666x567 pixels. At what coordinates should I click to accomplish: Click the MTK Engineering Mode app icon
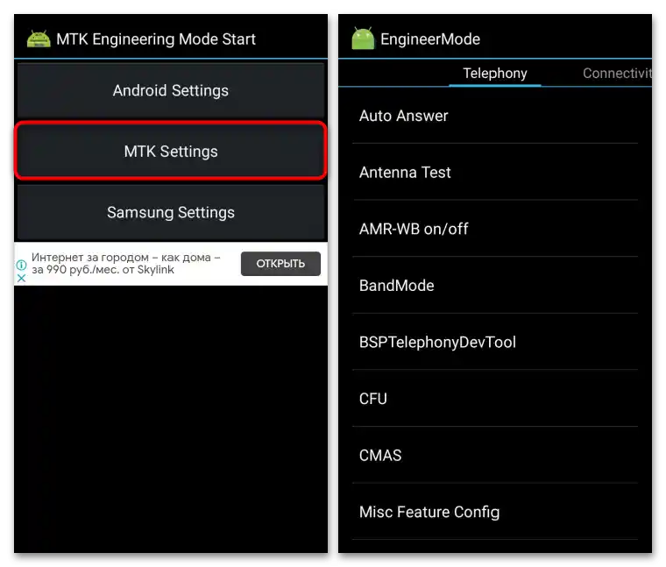click(39, 39)
